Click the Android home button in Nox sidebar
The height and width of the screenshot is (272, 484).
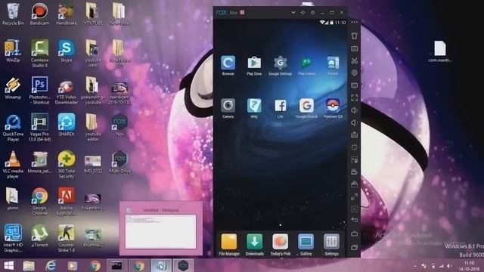(x=355, y=233)
